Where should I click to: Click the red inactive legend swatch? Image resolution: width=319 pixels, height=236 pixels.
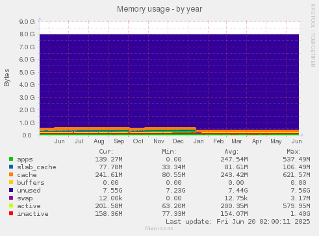click(x=11, y=213)
